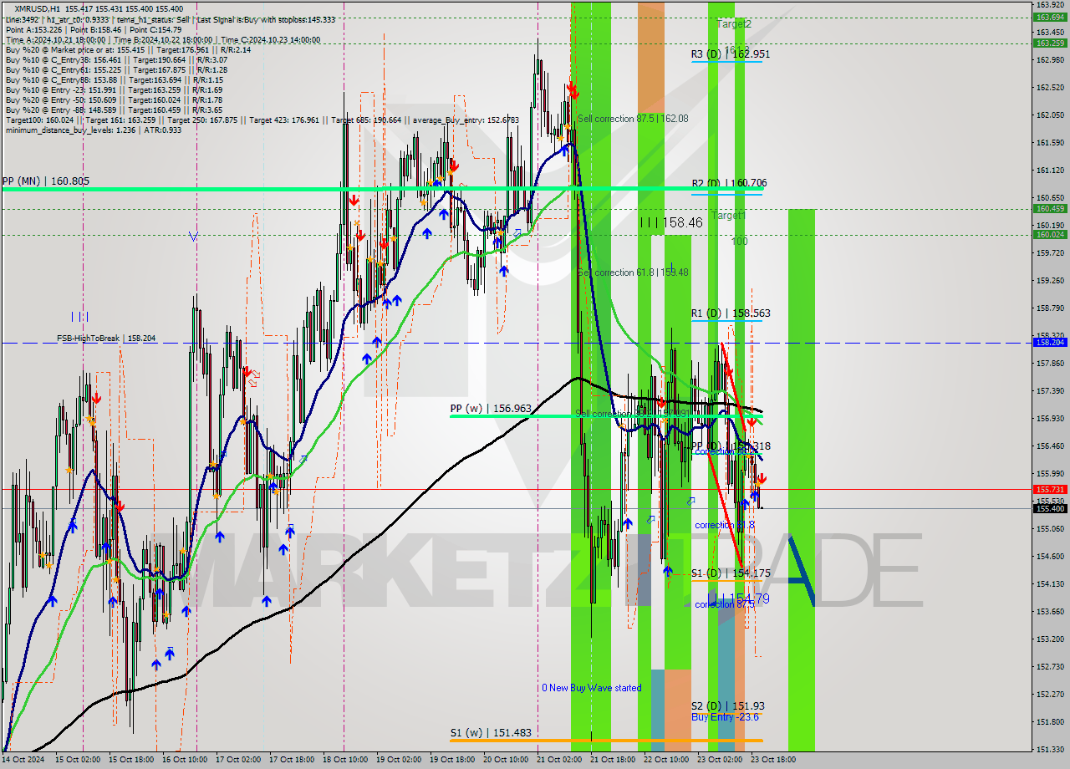Click the Sell correction 61.8 | 159.48 label

click(x=632, y=272)
